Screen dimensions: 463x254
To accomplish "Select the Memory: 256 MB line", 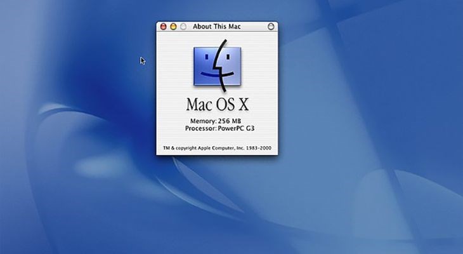I will click(x=216, y=121).
